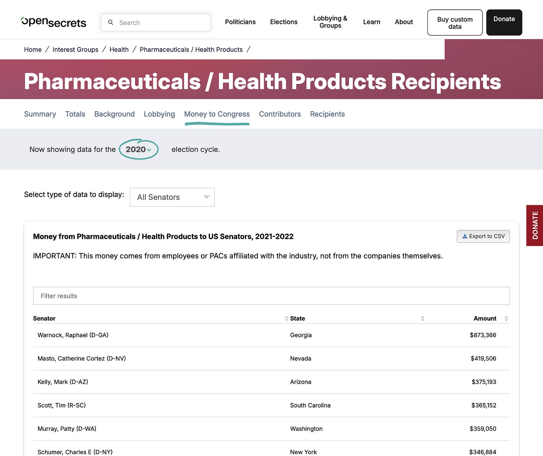
Task: Switch to the Totals tab
Action: click(75, 114)
